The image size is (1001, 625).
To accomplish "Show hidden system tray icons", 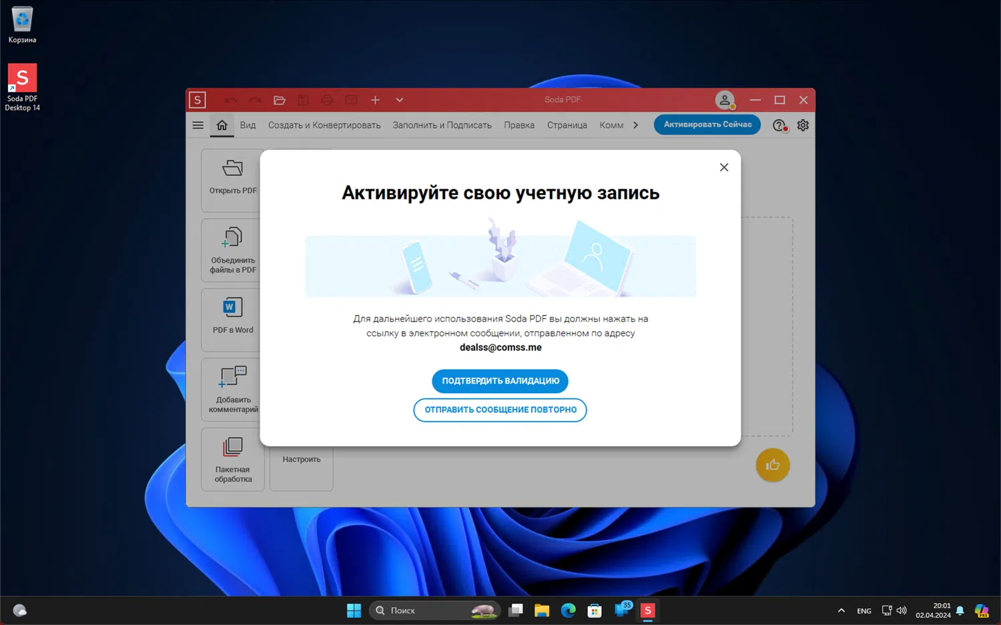I will [842, 610].
